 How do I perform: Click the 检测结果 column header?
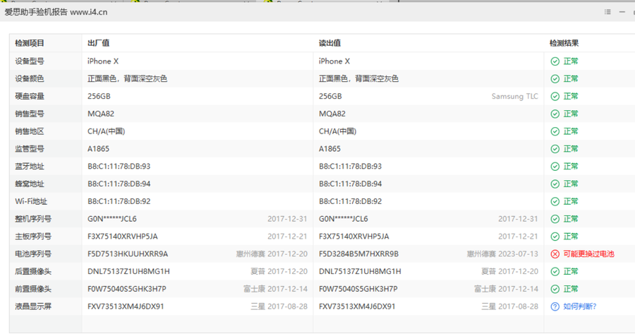564,44
